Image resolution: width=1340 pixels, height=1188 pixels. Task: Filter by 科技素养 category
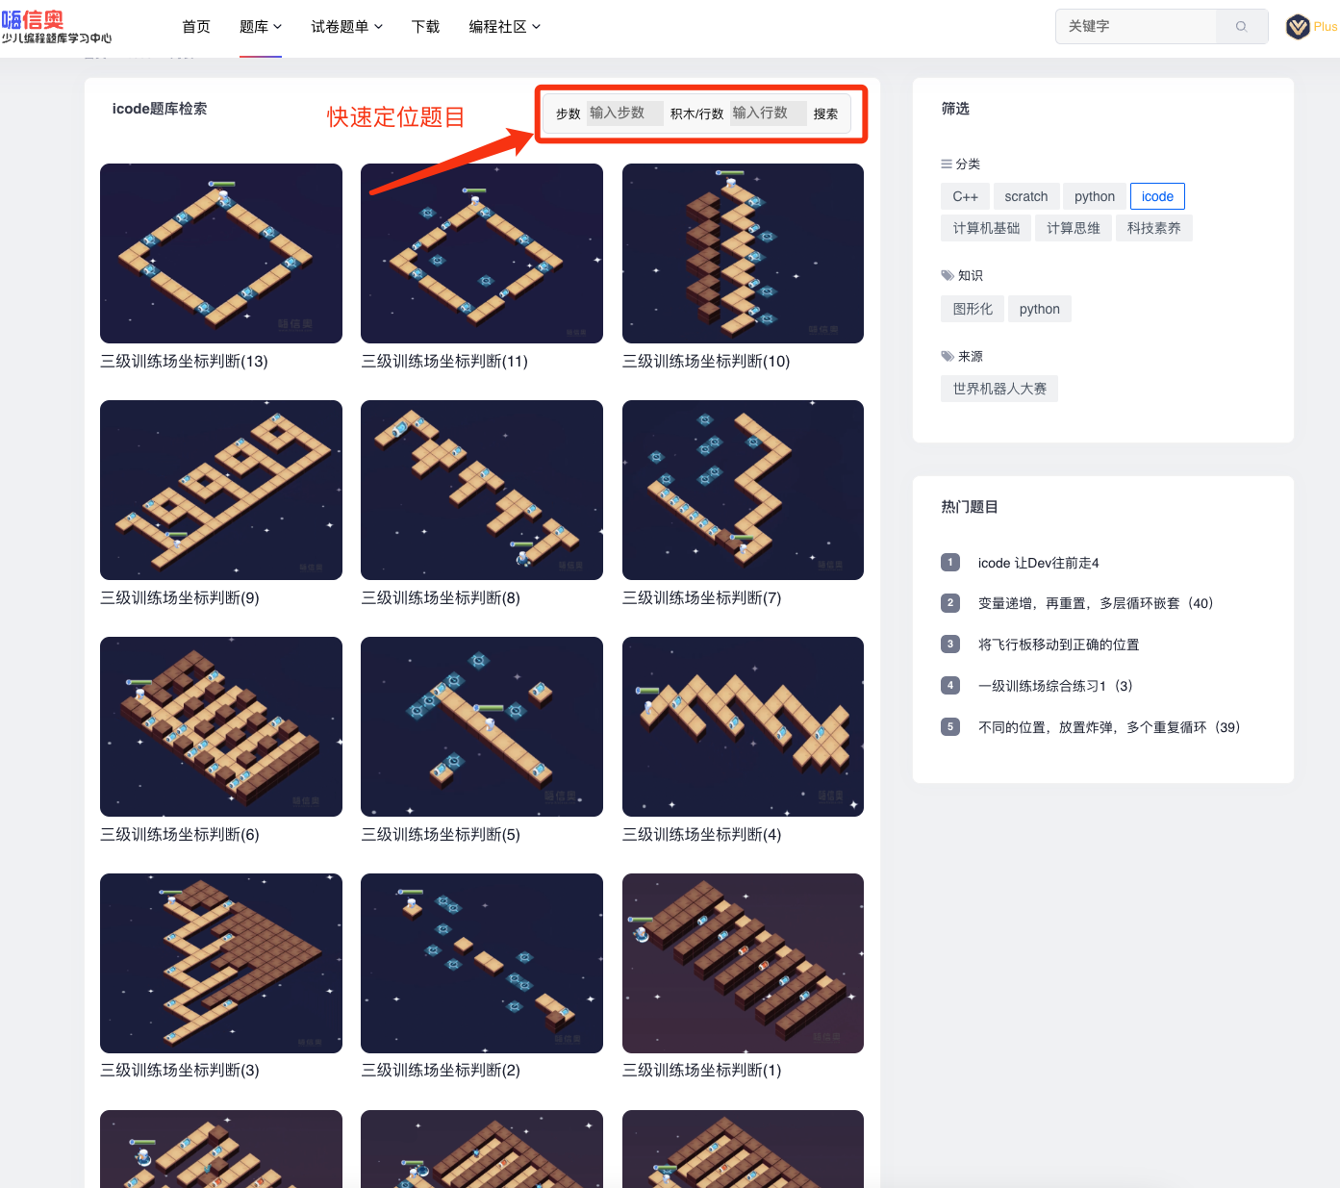coord(1154,228)
